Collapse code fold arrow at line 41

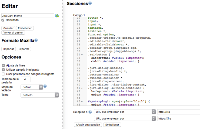pyautogui.click(x=82, y=88)
